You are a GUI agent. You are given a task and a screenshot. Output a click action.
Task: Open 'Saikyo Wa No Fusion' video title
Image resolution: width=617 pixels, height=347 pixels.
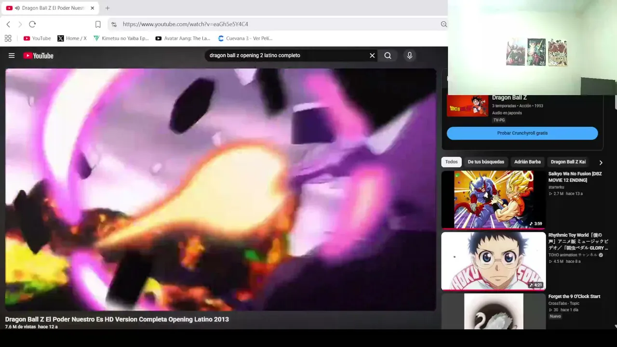[575, 177]
